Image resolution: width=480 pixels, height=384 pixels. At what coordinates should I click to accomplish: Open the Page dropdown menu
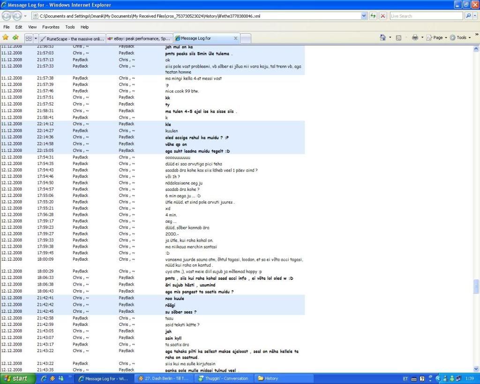438,38
